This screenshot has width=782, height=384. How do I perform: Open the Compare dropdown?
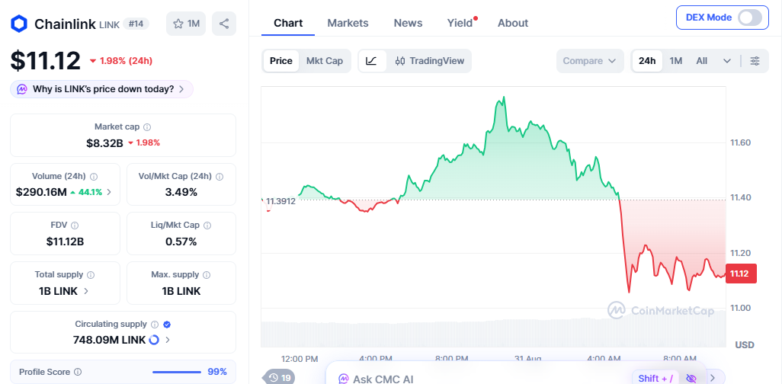coord(590,61)
